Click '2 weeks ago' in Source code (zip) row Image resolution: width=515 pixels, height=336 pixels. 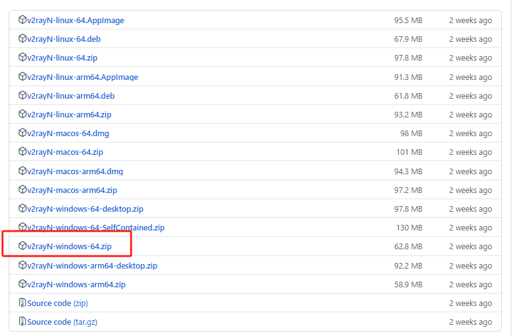tap(471, 303)
